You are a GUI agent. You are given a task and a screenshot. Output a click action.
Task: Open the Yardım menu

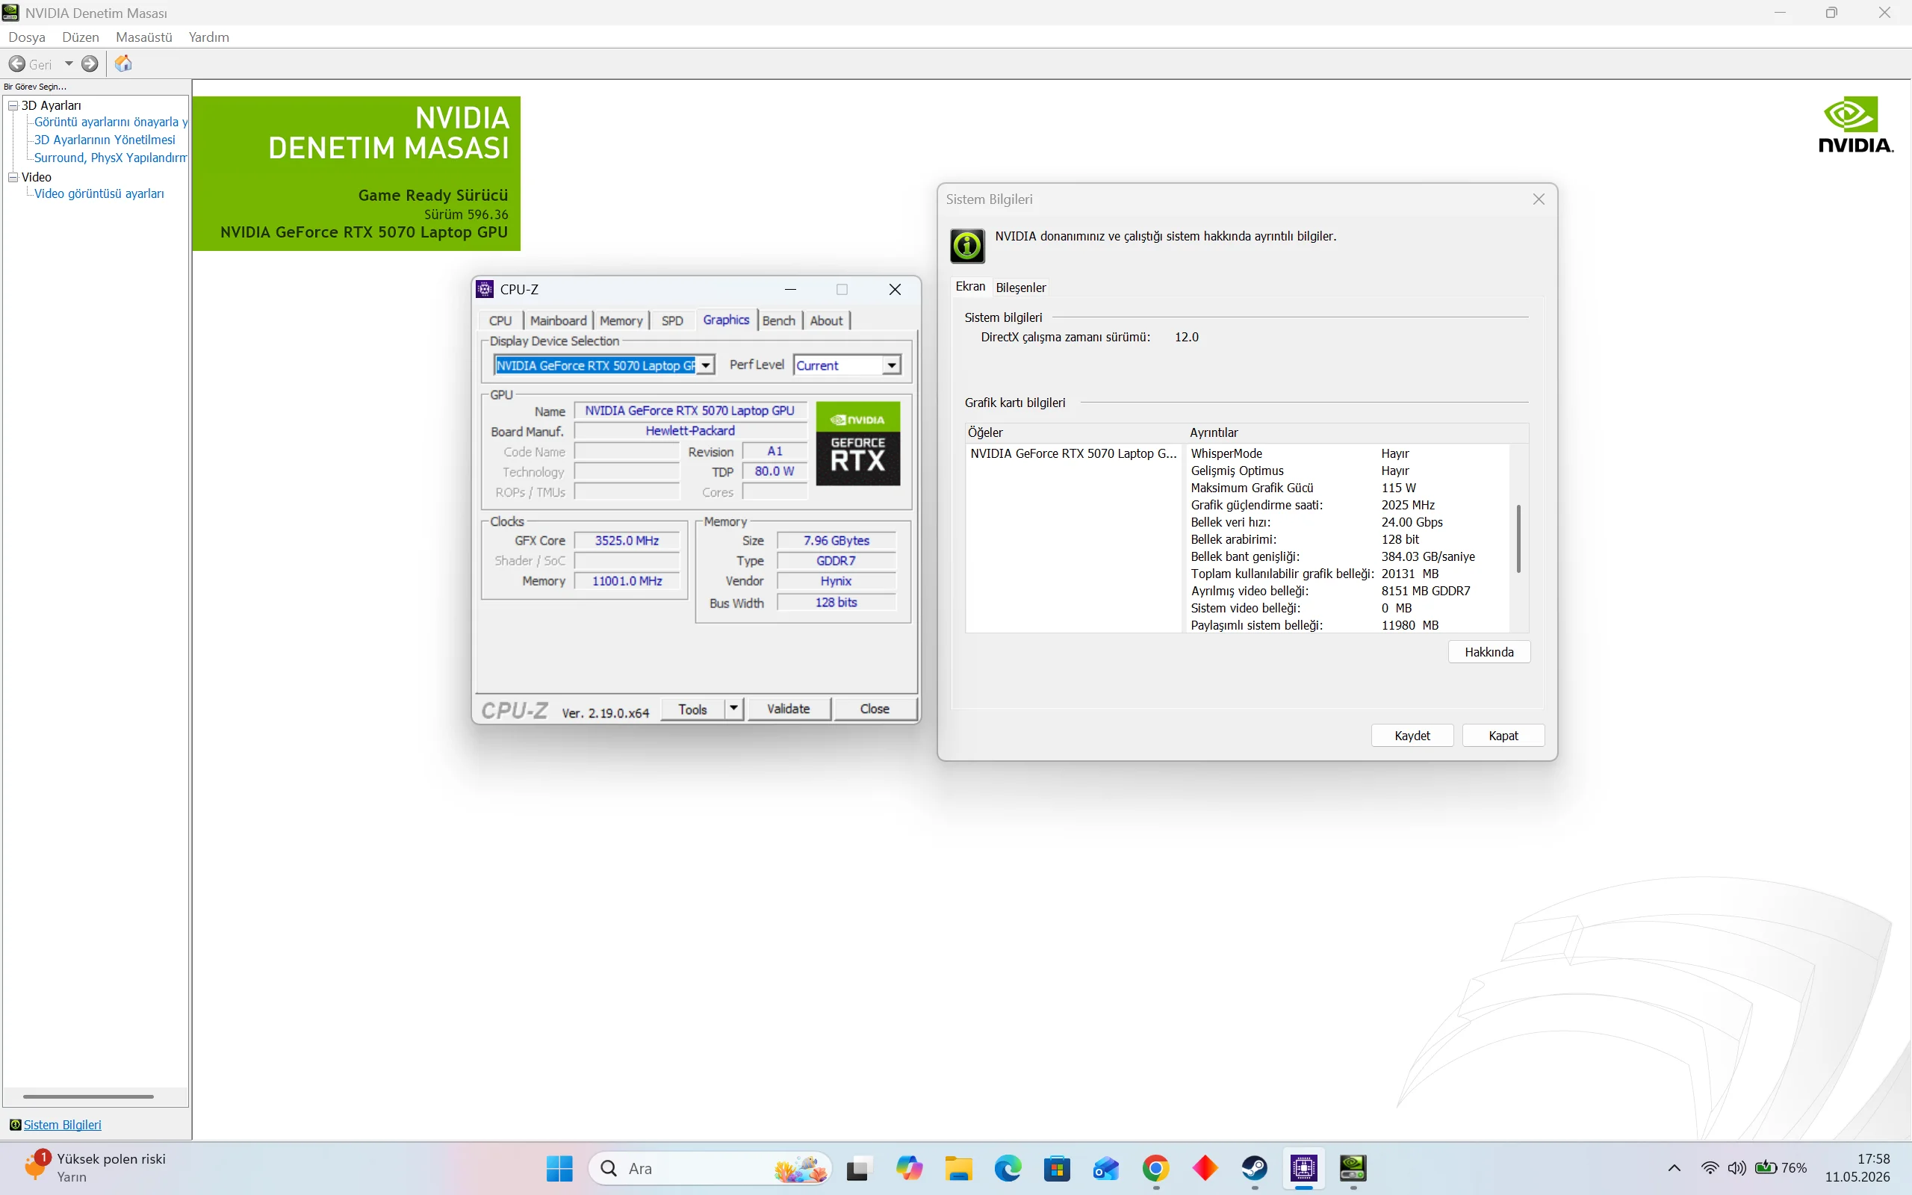(208, 37)
